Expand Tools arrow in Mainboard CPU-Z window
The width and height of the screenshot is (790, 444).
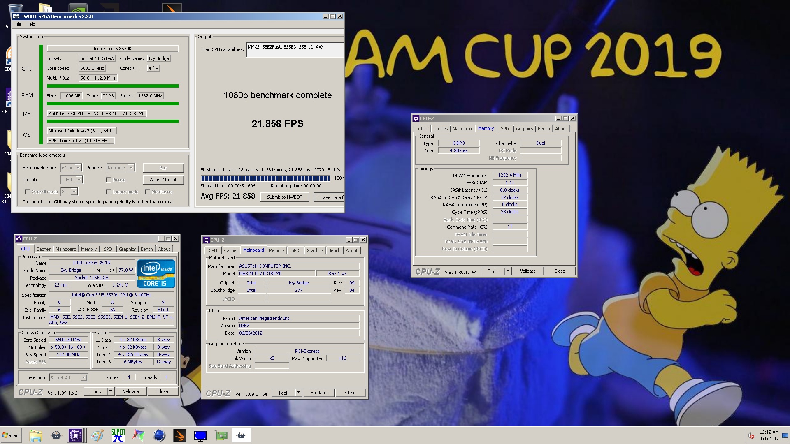(298, 393)
